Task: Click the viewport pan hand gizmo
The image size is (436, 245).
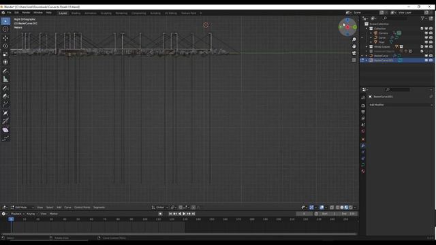Action: (354, 46)
